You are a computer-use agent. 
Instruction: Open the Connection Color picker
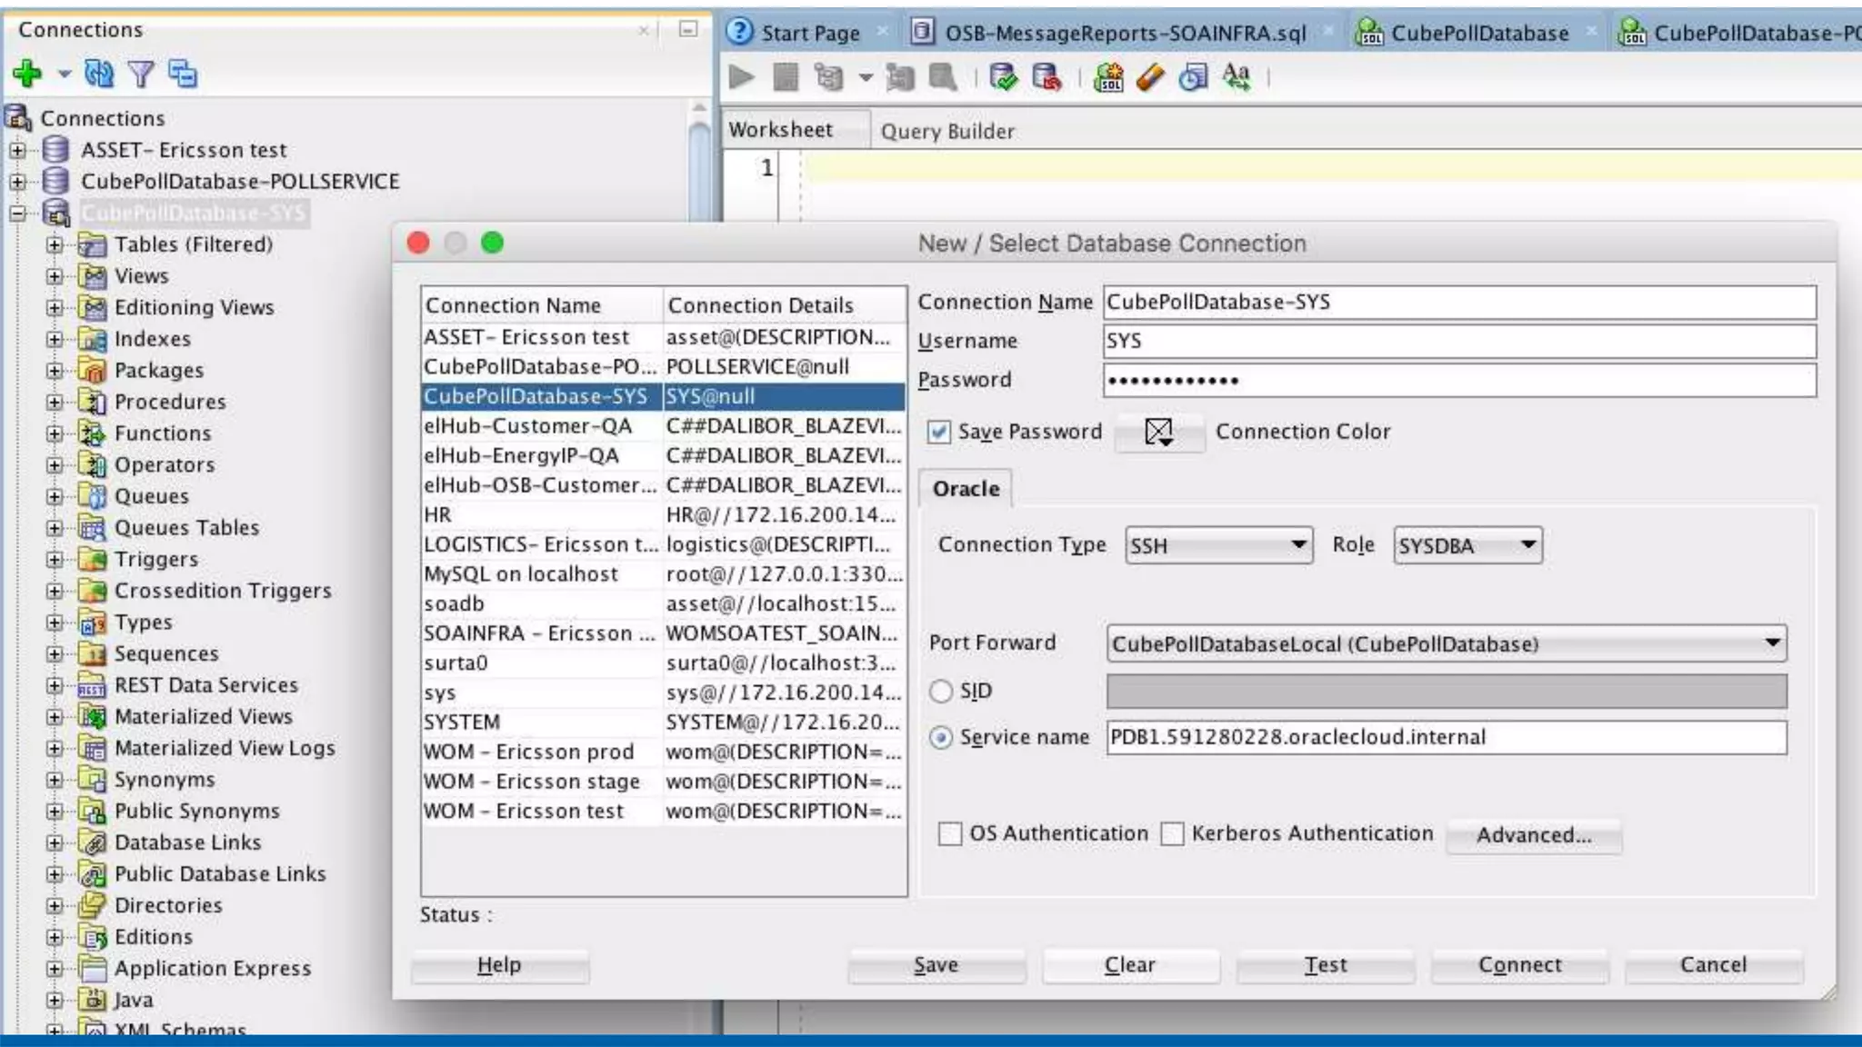coord(1159,433)
